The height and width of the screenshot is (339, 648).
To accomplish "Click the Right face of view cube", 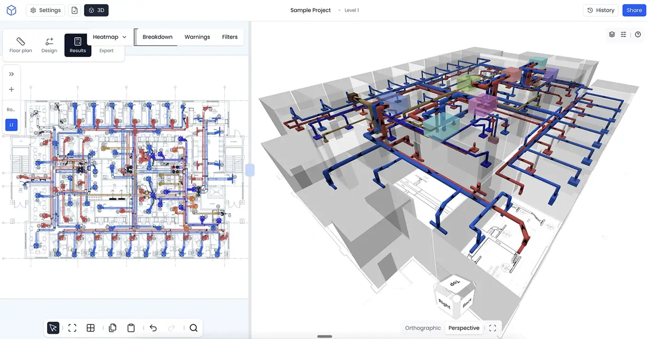I will click(444, 303).
